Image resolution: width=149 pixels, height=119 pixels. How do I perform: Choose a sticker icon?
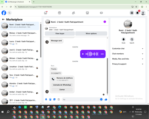(x=55, y=99)
